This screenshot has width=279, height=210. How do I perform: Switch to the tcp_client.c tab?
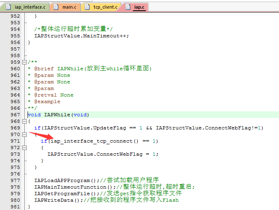click(101, 7)
